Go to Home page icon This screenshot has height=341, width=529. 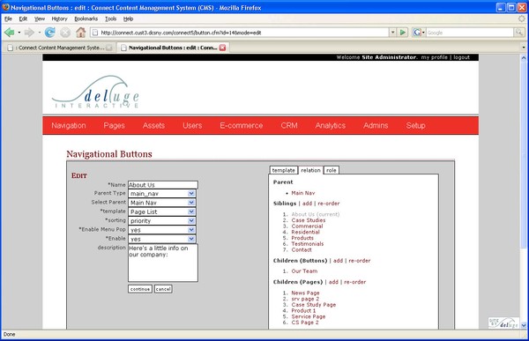point(80,33)
